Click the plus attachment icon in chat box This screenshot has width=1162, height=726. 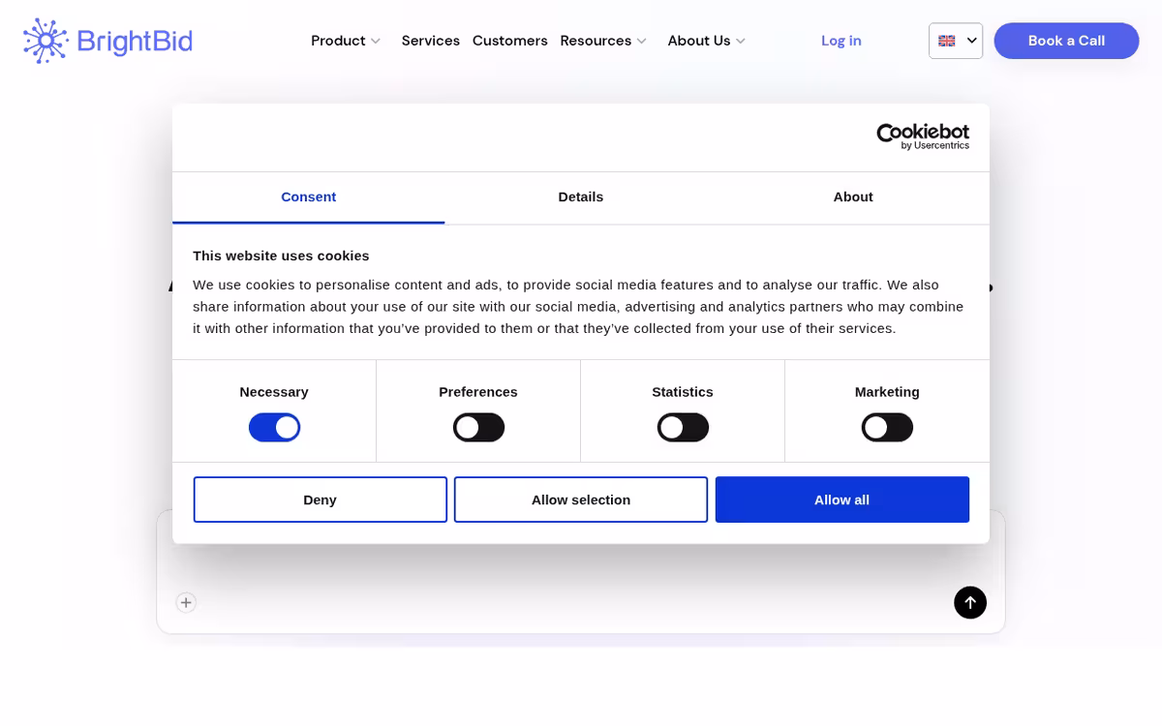coord(186,602)
